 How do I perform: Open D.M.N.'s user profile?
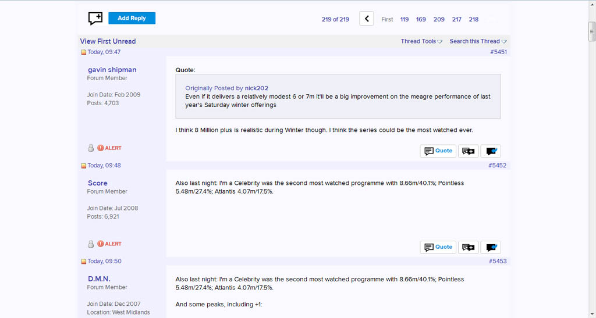(99, 279)
